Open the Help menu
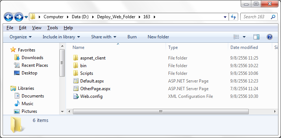 click(68, 28)
